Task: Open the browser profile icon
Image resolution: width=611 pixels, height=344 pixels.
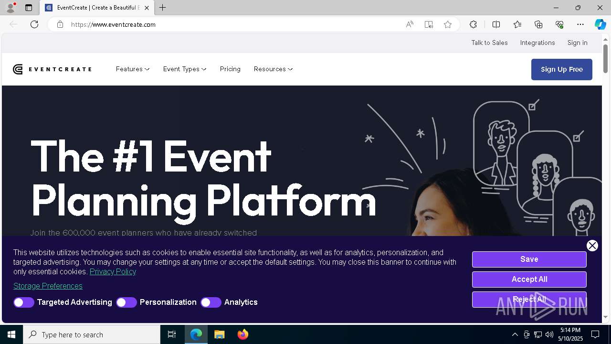Action: (x=10, y=8)
